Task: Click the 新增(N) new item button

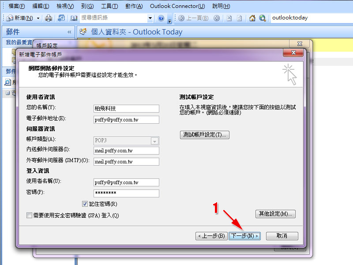Action: click(20, 18)
